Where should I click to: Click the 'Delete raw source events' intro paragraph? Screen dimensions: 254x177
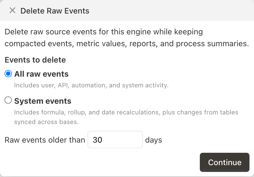point(127,37)
